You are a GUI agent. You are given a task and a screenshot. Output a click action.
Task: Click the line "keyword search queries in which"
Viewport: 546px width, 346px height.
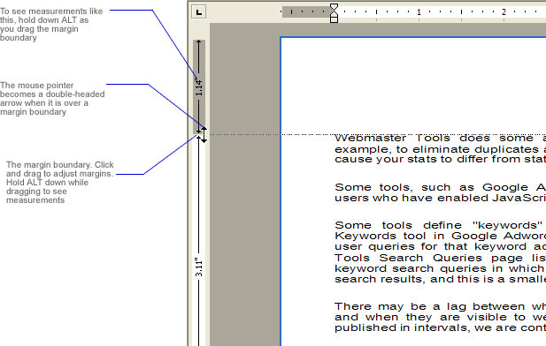440,269
